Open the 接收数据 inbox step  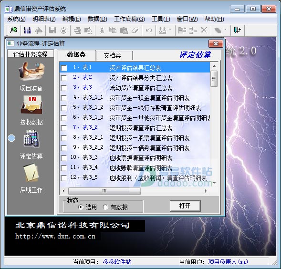point(31,110)
